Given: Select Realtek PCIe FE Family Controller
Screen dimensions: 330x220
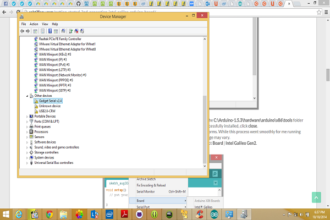Looking at the screenshot, I should 60,39.
